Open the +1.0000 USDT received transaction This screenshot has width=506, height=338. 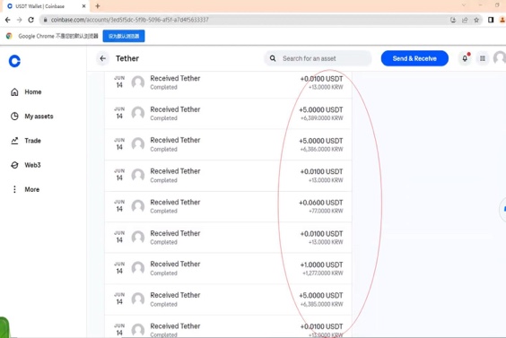point(228,268)
